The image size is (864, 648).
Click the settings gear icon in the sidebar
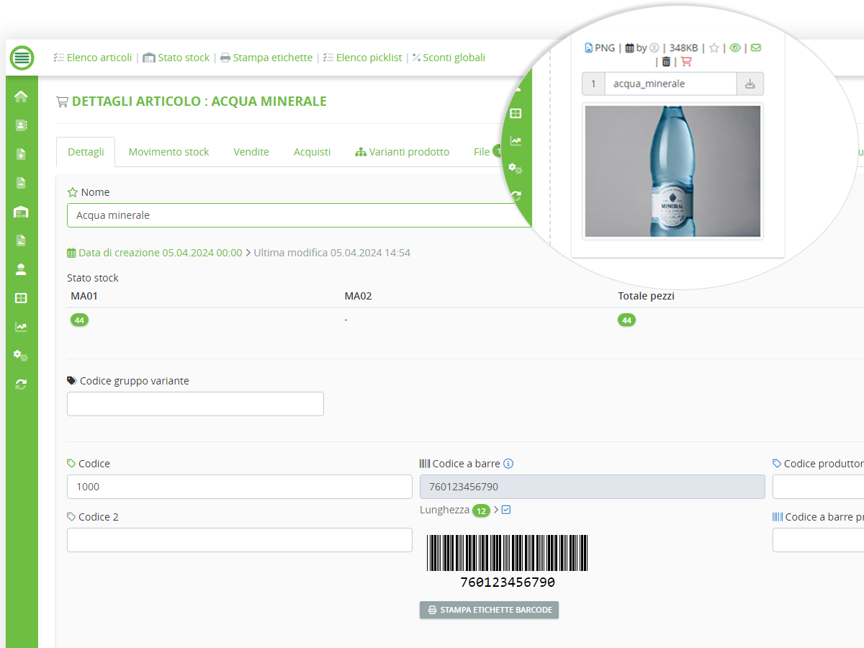click(21, 355)
